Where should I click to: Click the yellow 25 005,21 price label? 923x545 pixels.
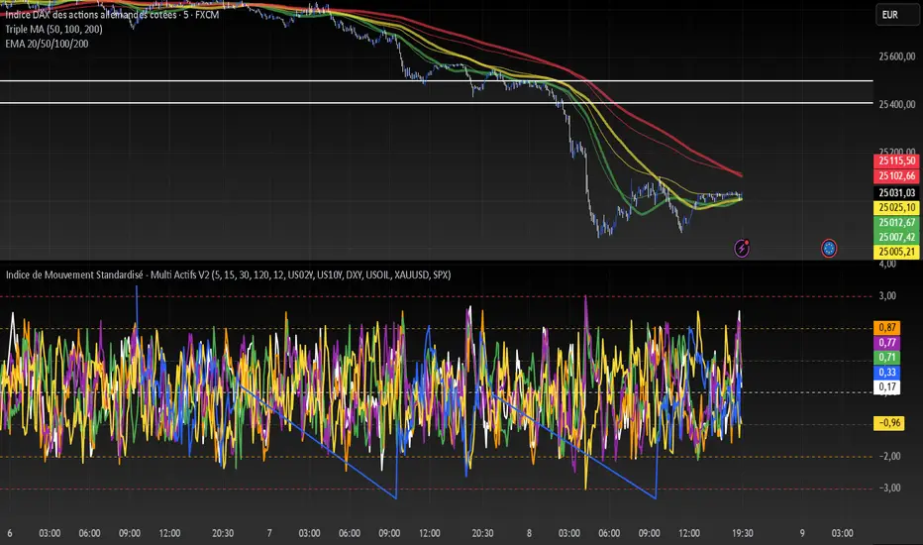[896, 252]
